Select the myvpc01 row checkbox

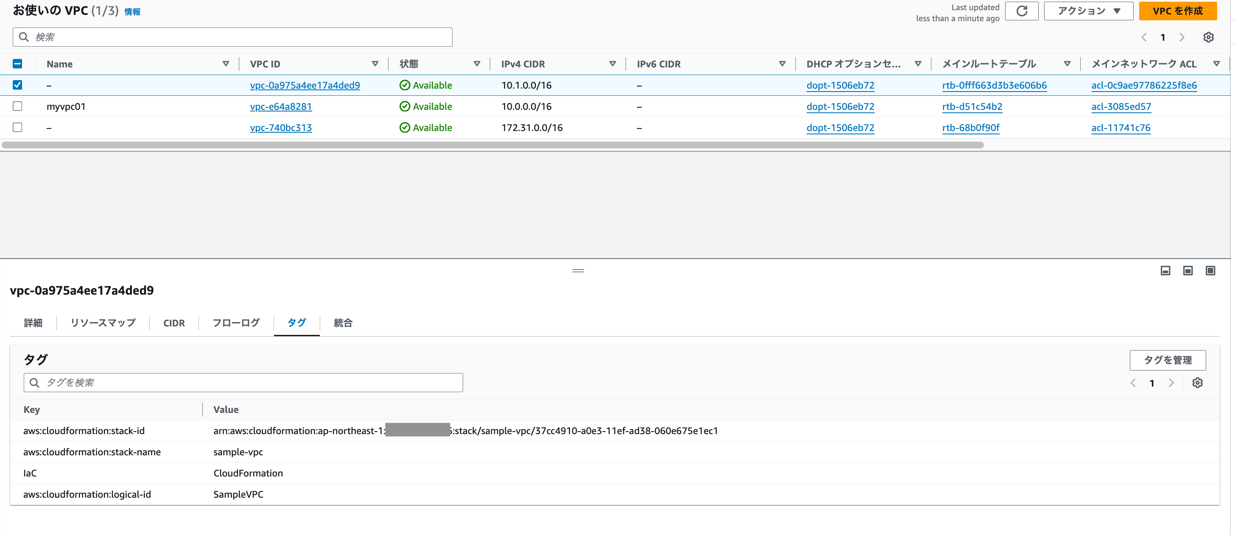(x=17, y=106)
